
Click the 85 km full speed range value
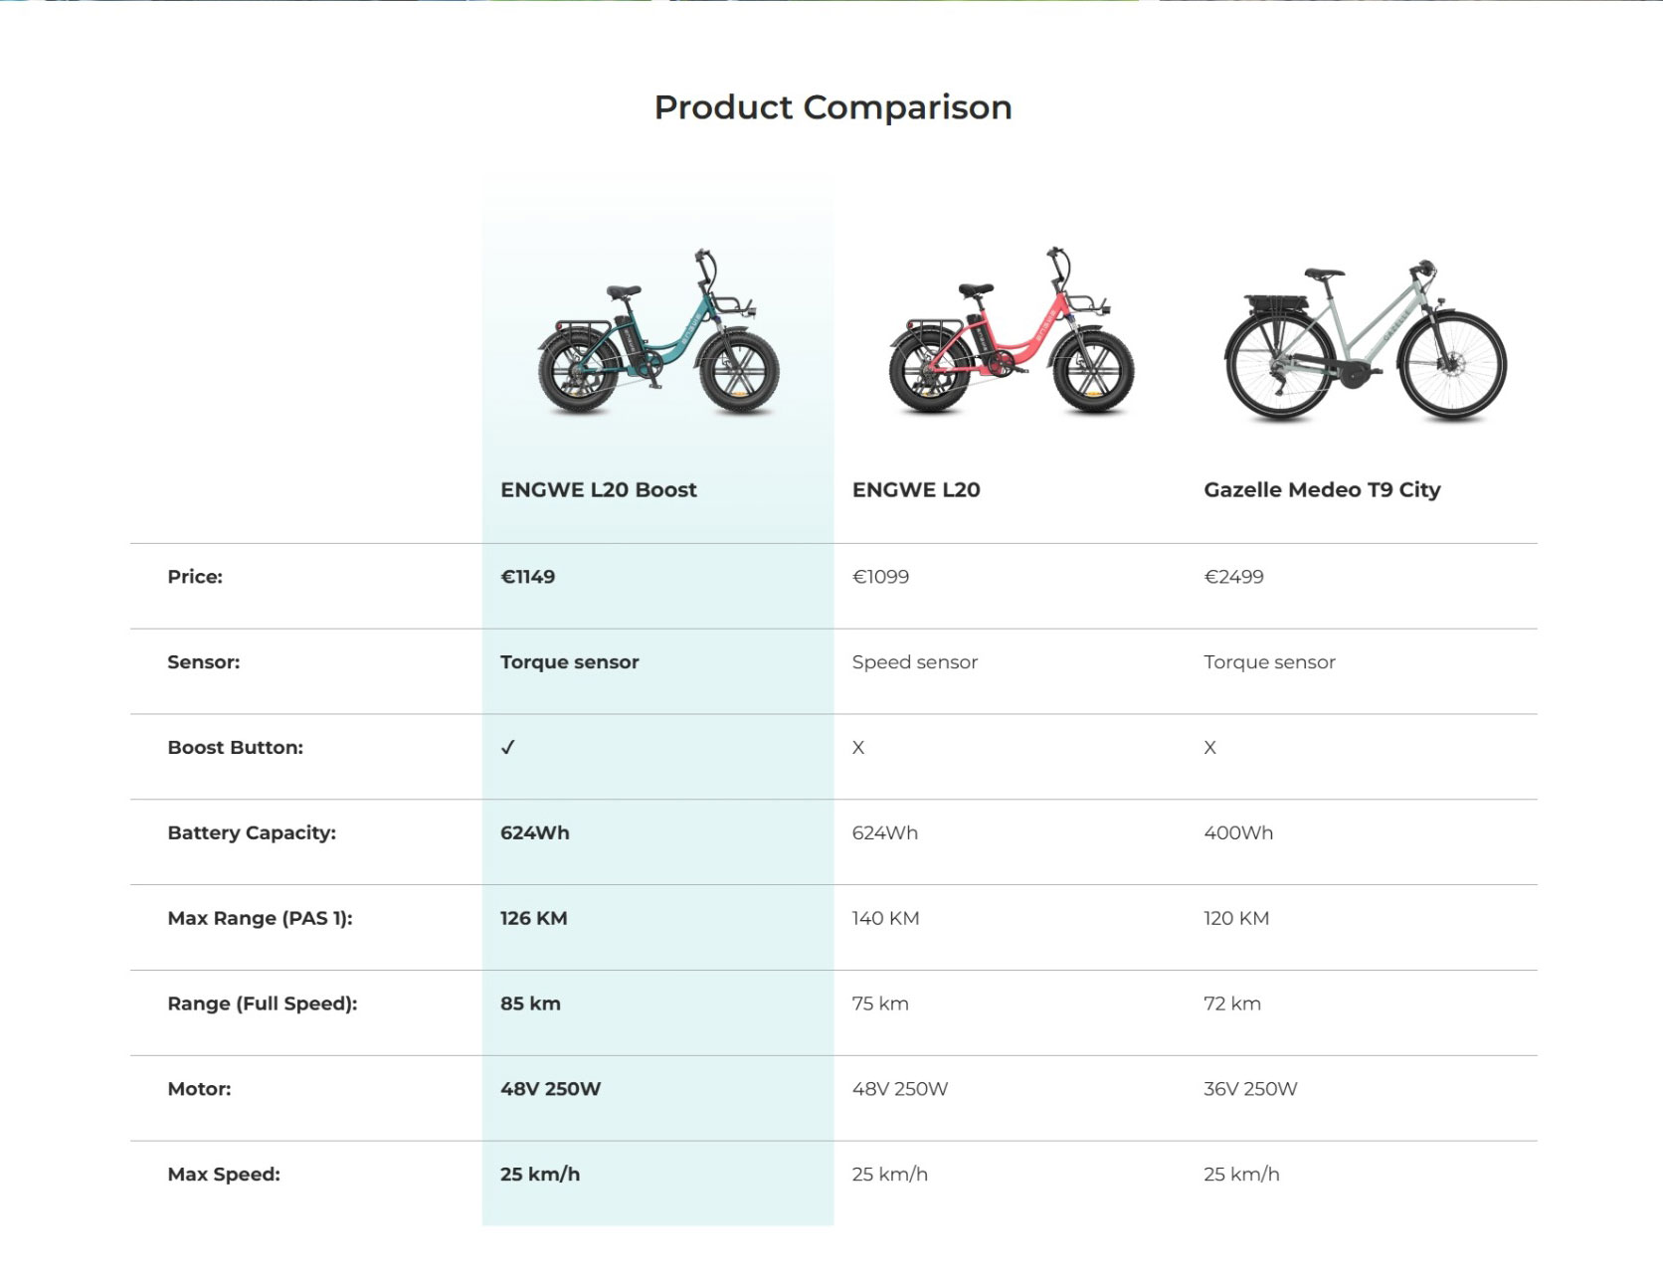(530, 1003)
